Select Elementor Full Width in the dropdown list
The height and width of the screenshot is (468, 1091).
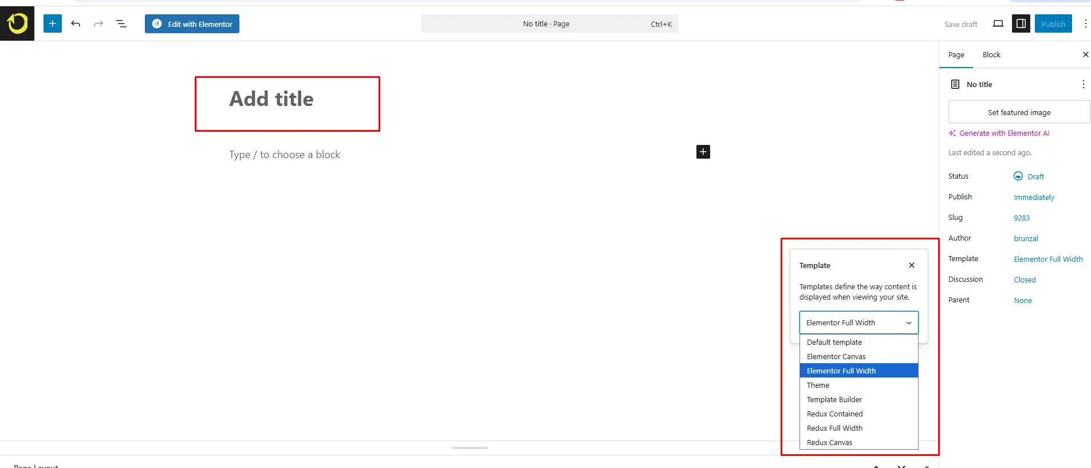(859, 371)
